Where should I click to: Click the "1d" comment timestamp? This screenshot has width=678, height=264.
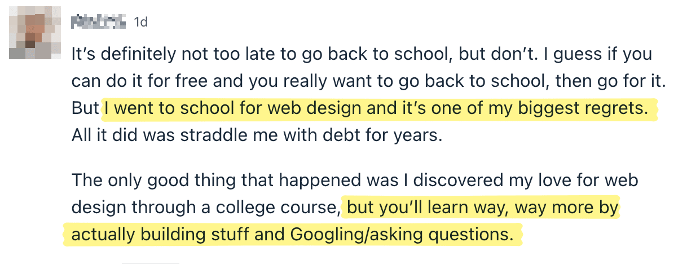(140, 23)
